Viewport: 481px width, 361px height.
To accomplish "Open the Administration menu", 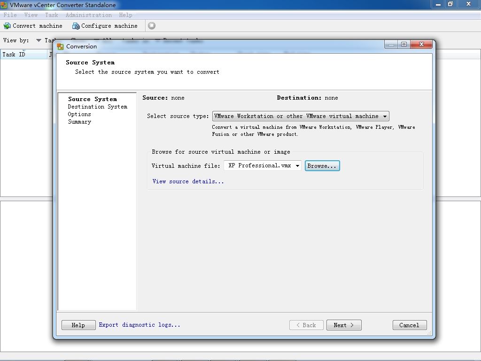I will 89,15.
